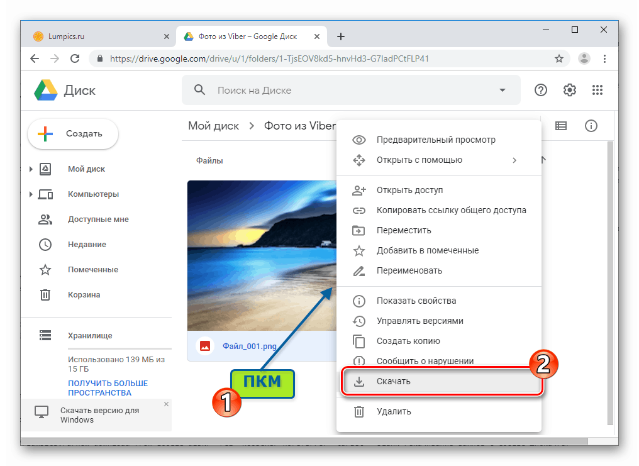The image size is (639, 466).
Task: Choose Создать копию menu item
Action: pos(439,341)
